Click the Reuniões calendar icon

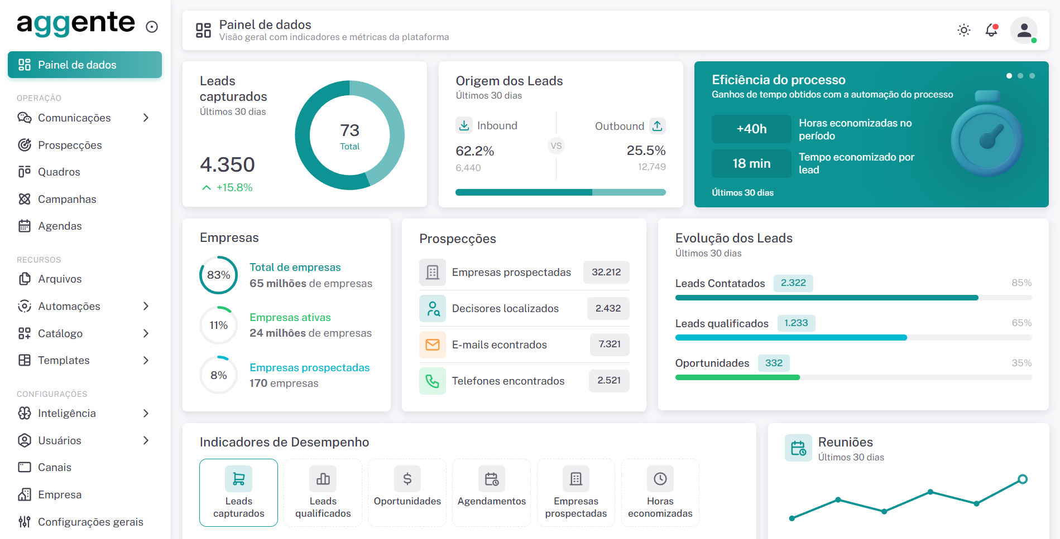798,448
